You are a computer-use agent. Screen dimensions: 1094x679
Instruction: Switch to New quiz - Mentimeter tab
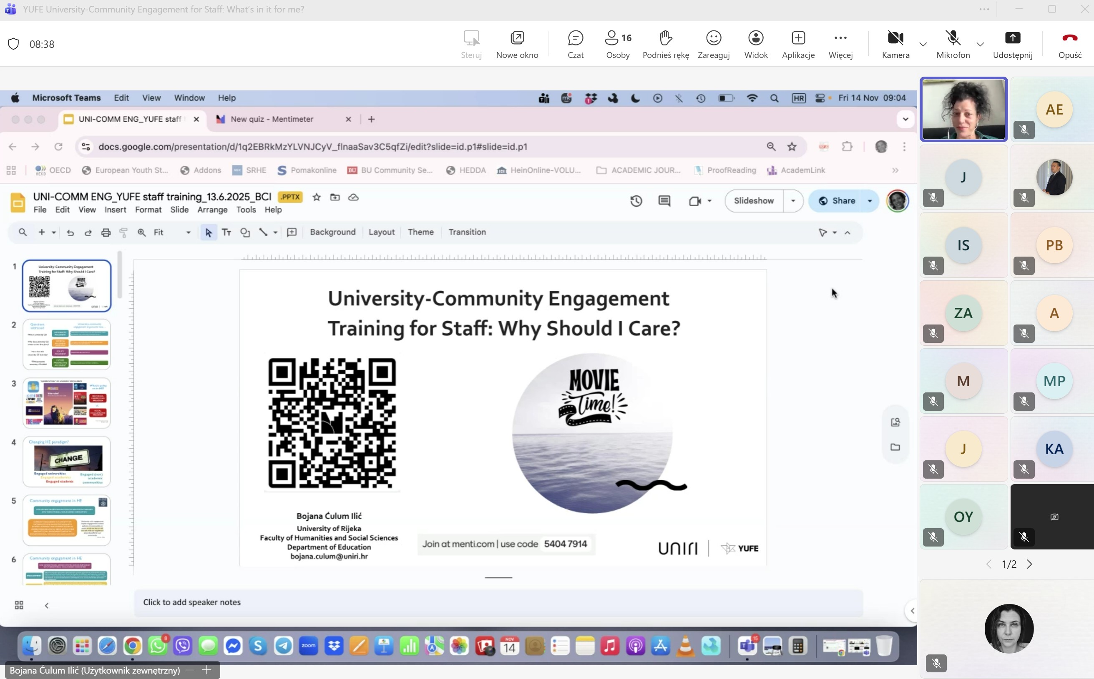272,119
